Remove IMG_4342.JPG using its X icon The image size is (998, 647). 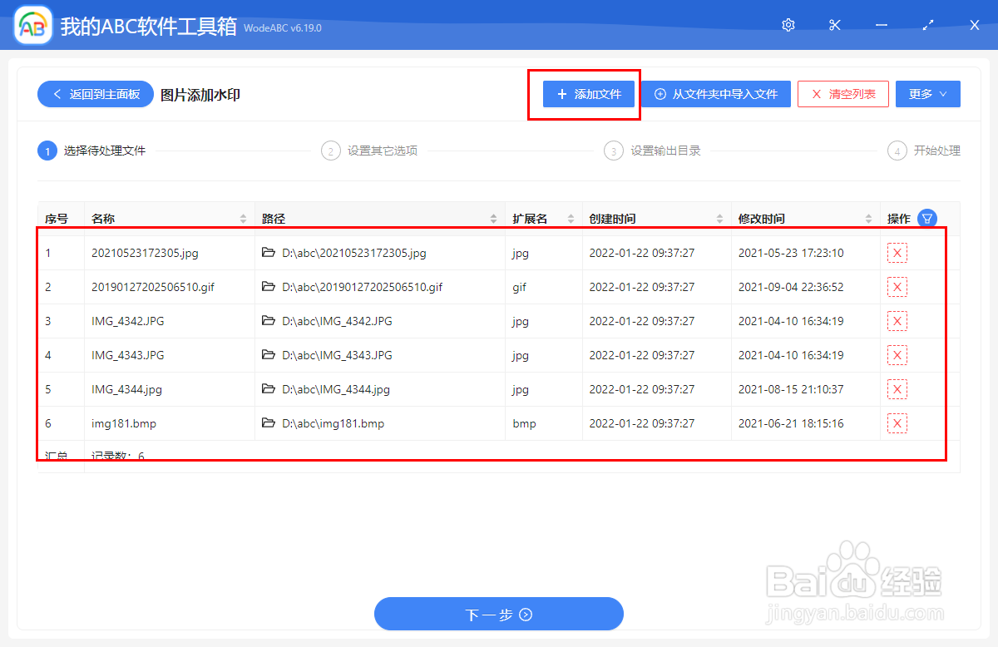coord(897,321)
